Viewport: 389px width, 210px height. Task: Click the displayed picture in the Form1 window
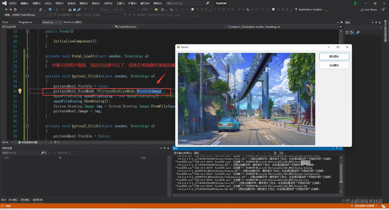click(246, 99)
